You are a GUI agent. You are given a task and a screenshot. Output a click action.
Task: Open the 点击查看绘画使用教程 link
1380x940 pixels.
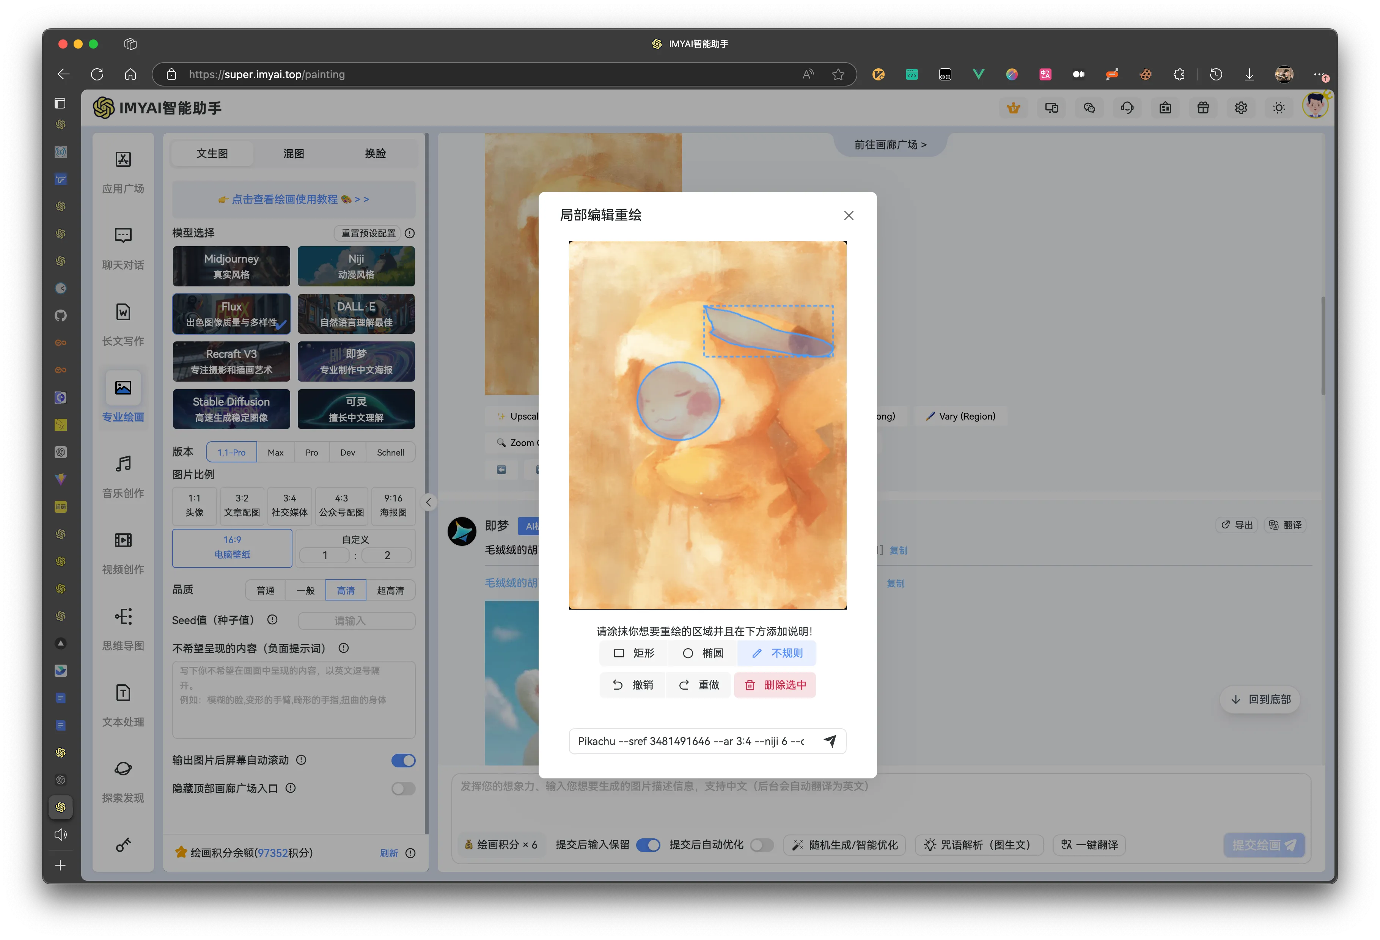tap(293, 200)
